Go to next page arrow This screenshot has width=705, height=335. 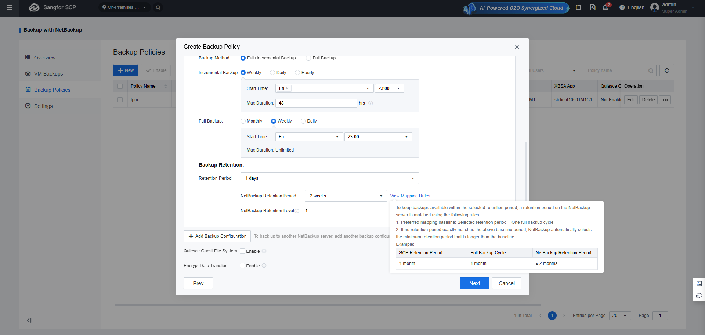point(564,316)
